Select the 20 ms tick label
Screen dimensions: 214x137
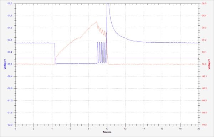point(199,128)
